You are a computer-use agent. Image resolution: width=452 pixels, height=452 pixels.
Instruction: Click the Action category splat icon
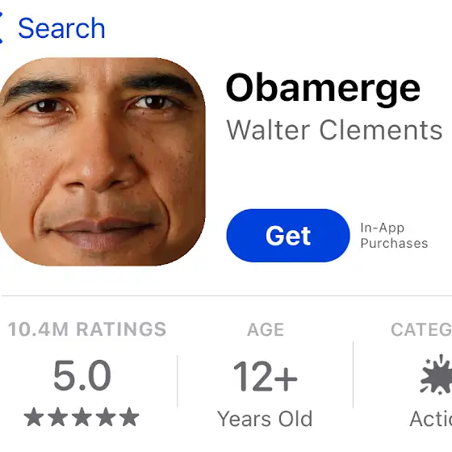[x=436, y=375]
